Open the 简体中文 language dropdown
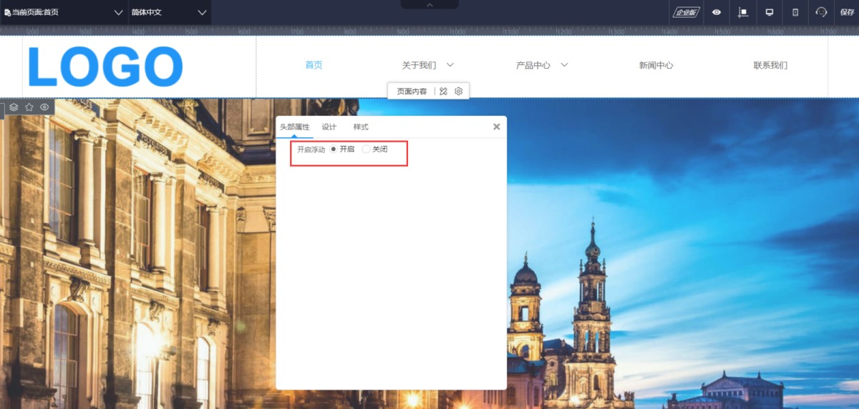 pos(169,12)
